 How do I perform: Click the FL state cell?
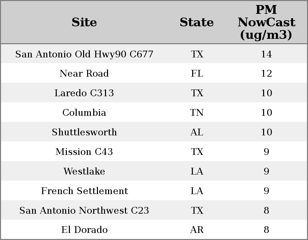coord(197,74)
